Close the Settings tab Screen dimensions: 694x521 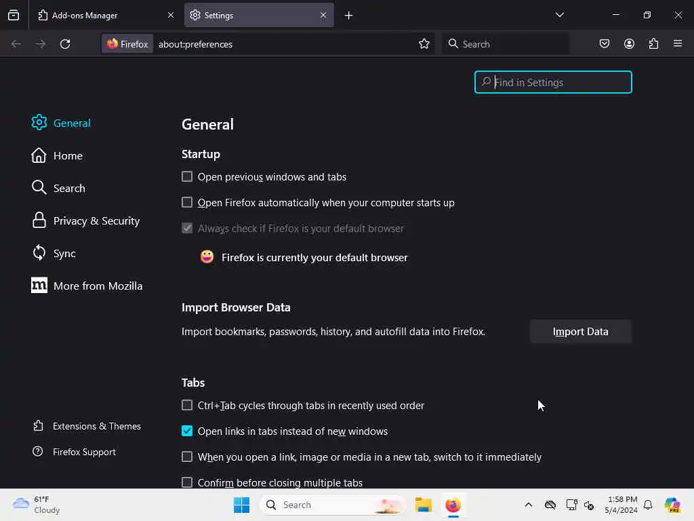[x=323, y=15]
